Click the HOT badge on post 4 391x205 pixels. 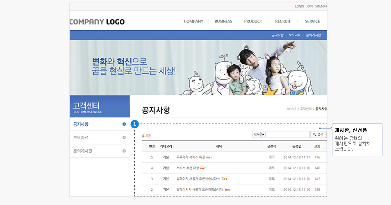203,168
